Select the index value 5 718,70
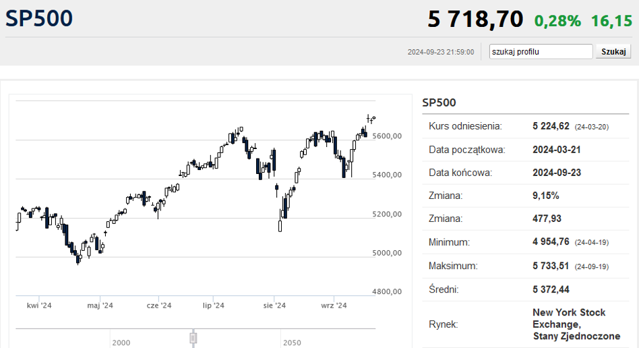The height and width of the screenshot is (348, 639). pos(475,19)
